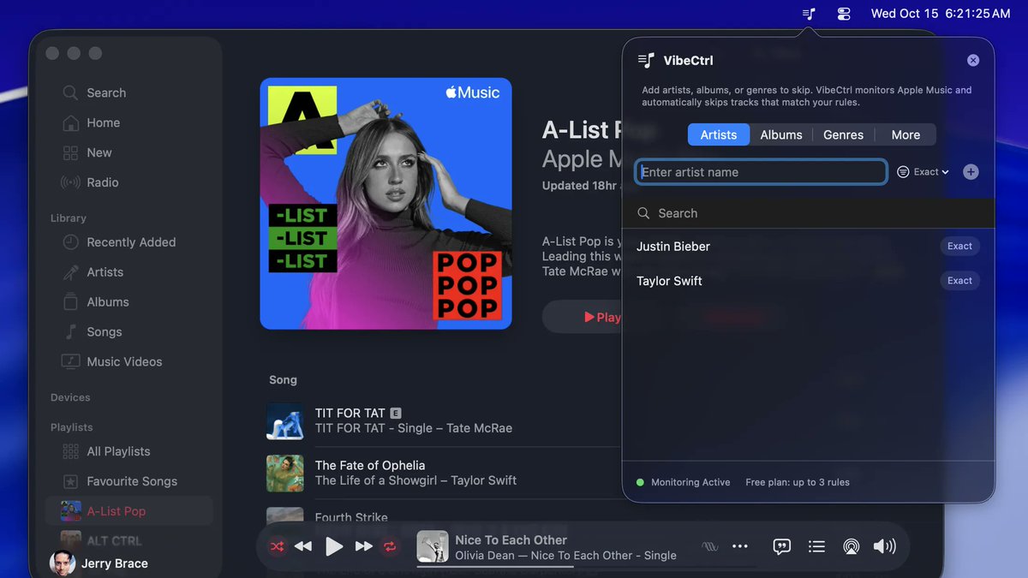This screenshot has height=578, width=1028.
Task: Open the More tab
Action: (x=905, y=134)
